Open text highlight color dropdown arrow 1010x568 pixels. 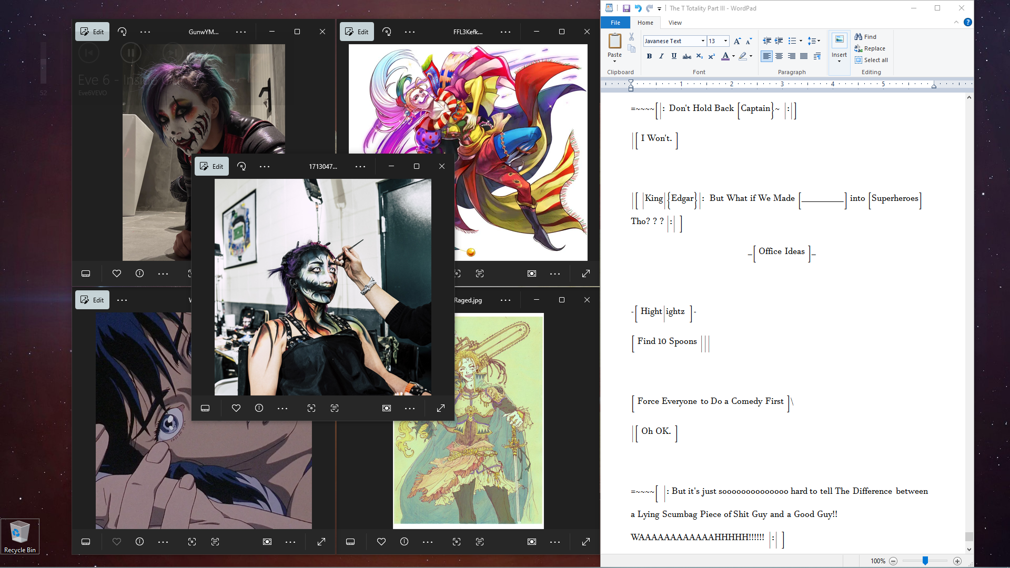(x=751, y=56)
